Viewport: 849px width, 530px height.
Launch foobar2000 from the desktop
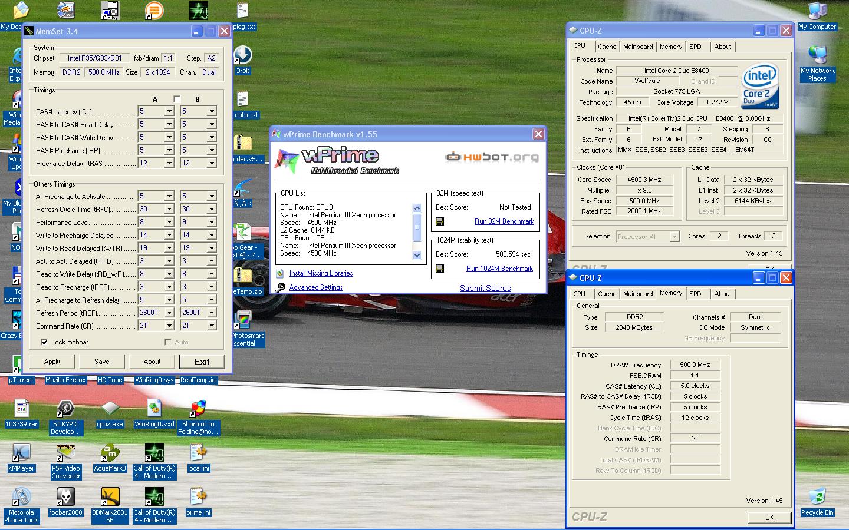[x=65, y=496]
